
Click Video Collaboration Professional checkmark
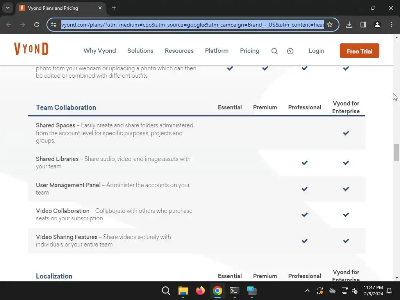[305, 214]
